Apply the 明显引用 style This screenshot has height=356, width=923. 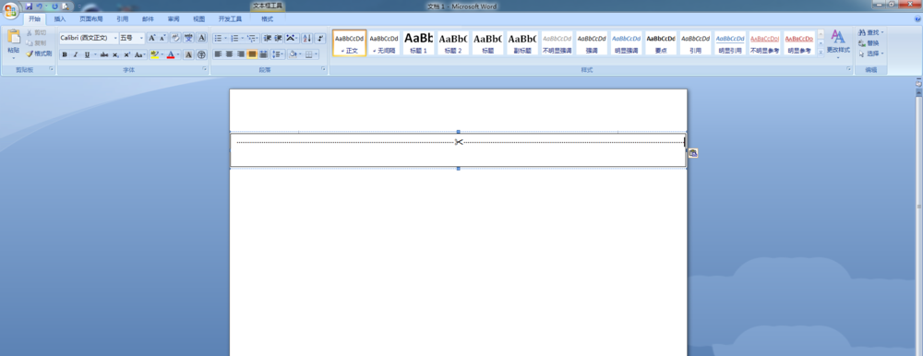[x=730, y=43]
